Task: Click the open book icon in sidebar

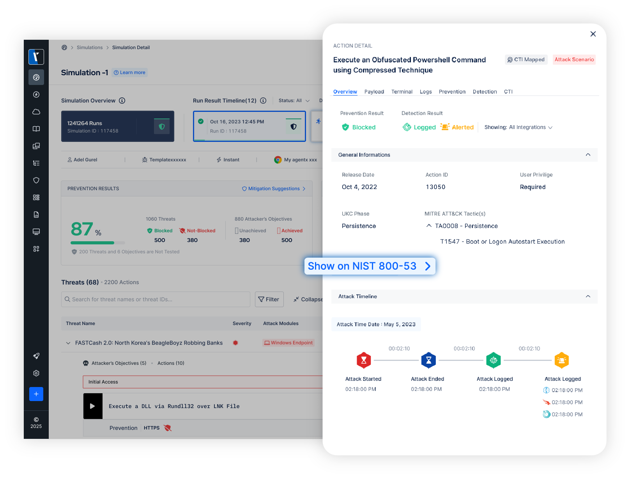Action: pos(36,129)
